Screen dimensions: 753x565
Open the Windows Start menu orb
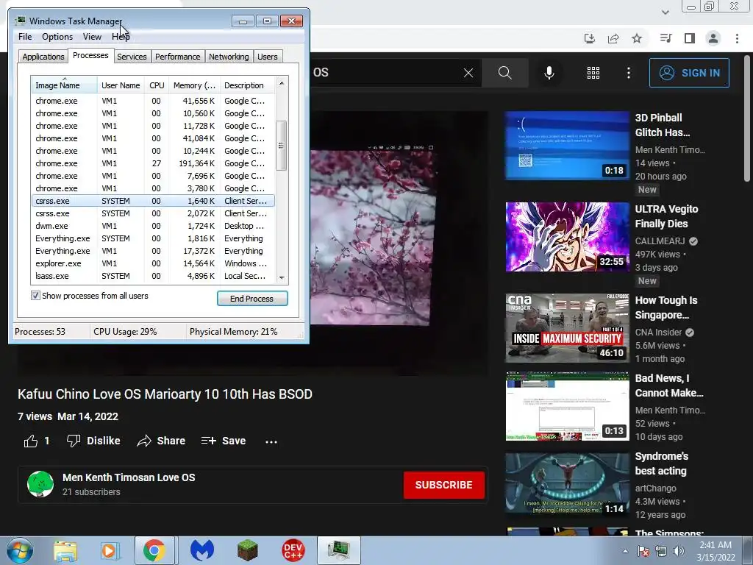click(19, 550)
